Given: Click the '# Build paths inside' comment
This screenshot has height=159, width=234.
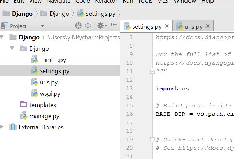Looking at the screenshot, I should pos(193,106).
